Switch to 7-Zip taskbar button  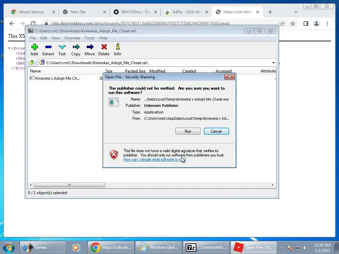(x=206, y=247)
